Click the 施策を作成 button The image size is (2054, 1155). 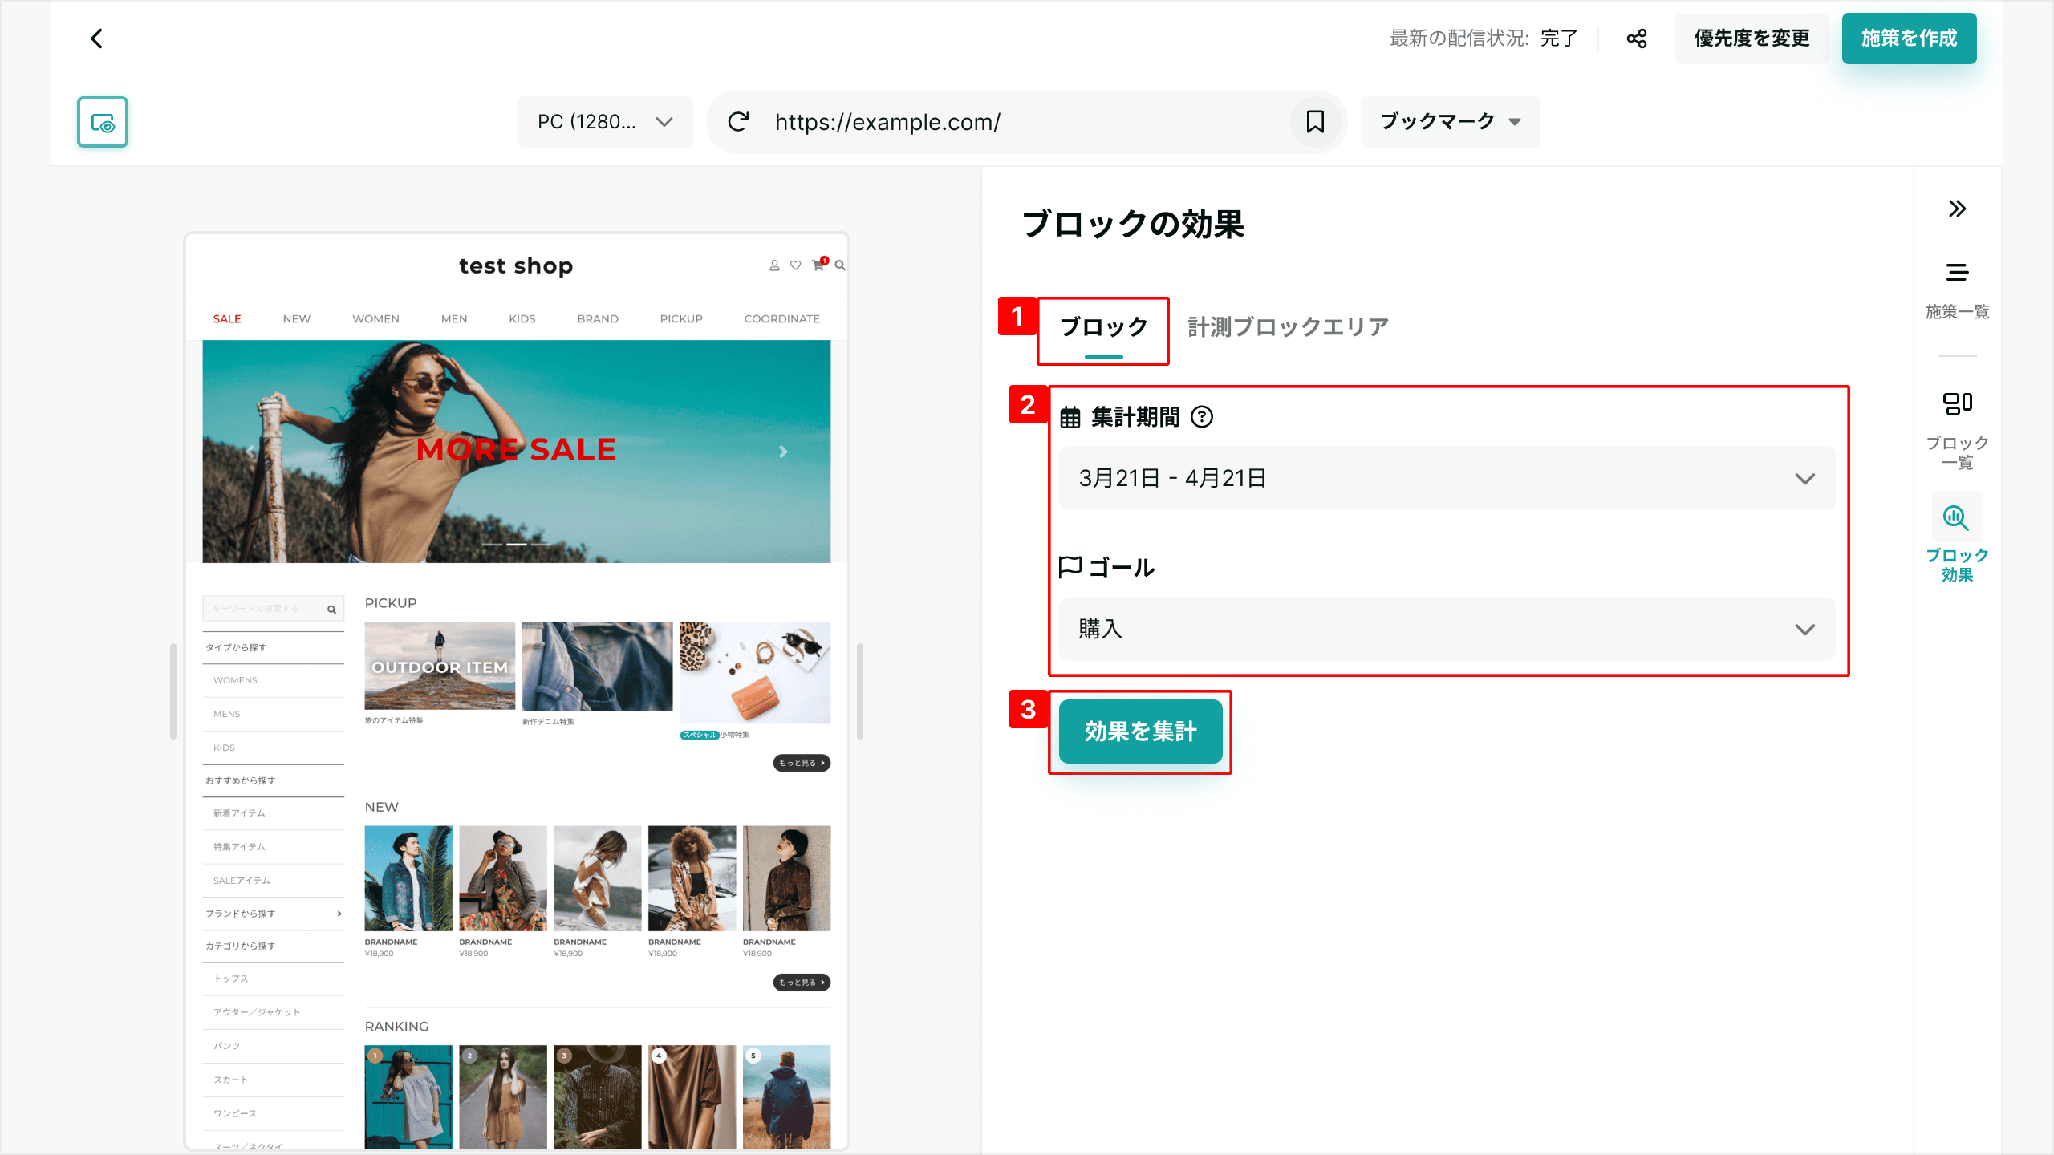(x=1908, y=38)
